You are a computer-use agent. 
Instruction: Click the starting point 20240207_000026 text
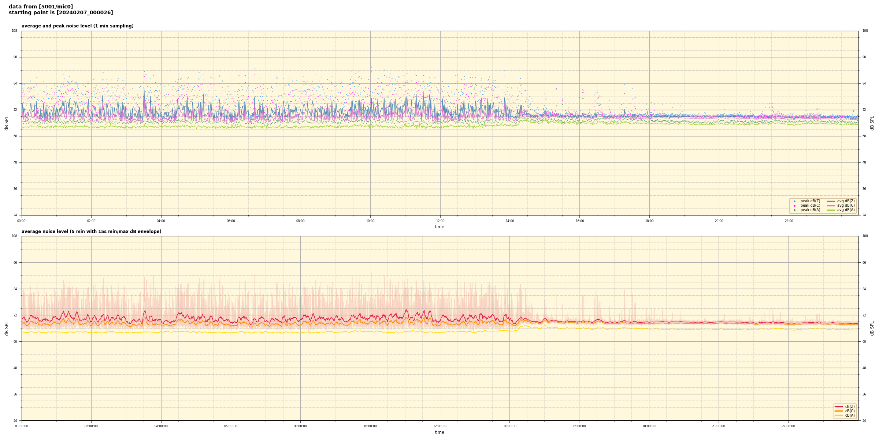point(61,13)
